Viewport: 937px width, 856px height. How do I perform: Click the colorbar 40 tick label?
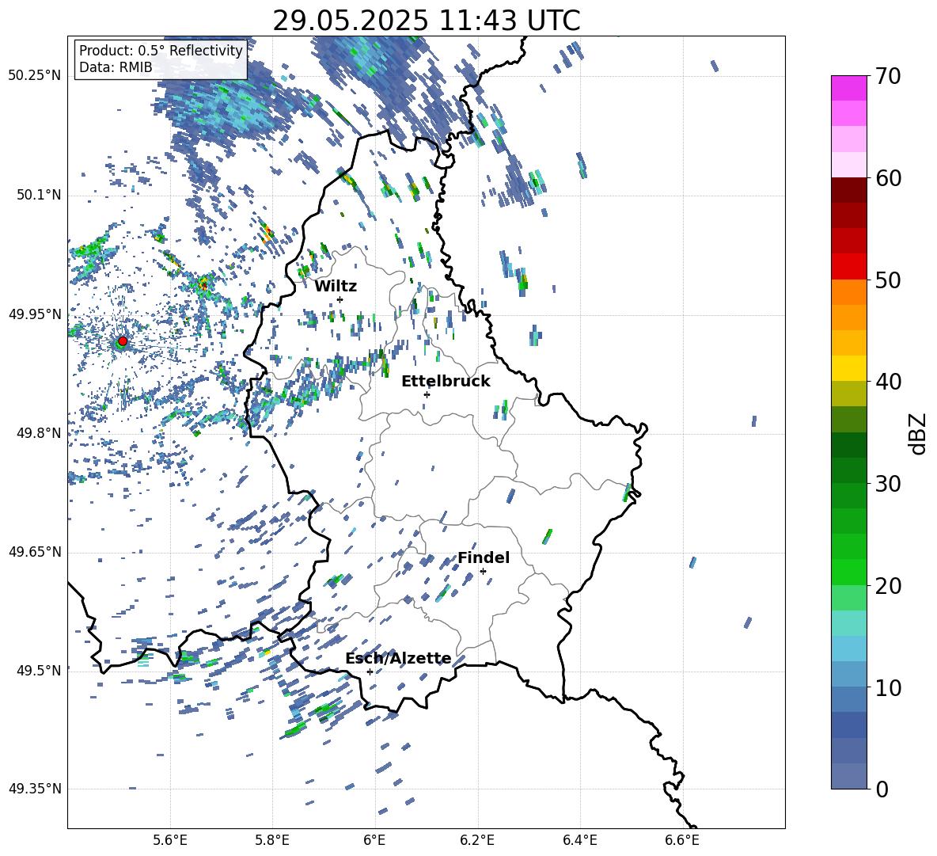click(889, 382)
